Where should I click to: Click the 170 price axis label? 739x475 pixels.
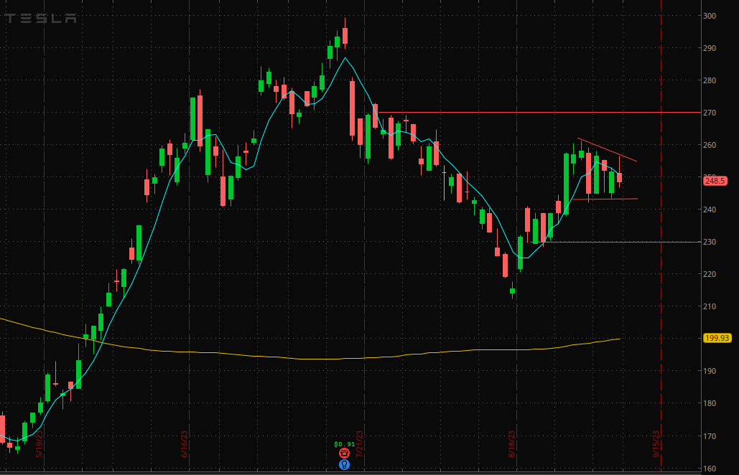coord(710,436)
